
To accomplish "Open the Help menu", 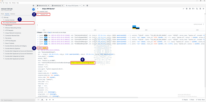I will (18, 3).
